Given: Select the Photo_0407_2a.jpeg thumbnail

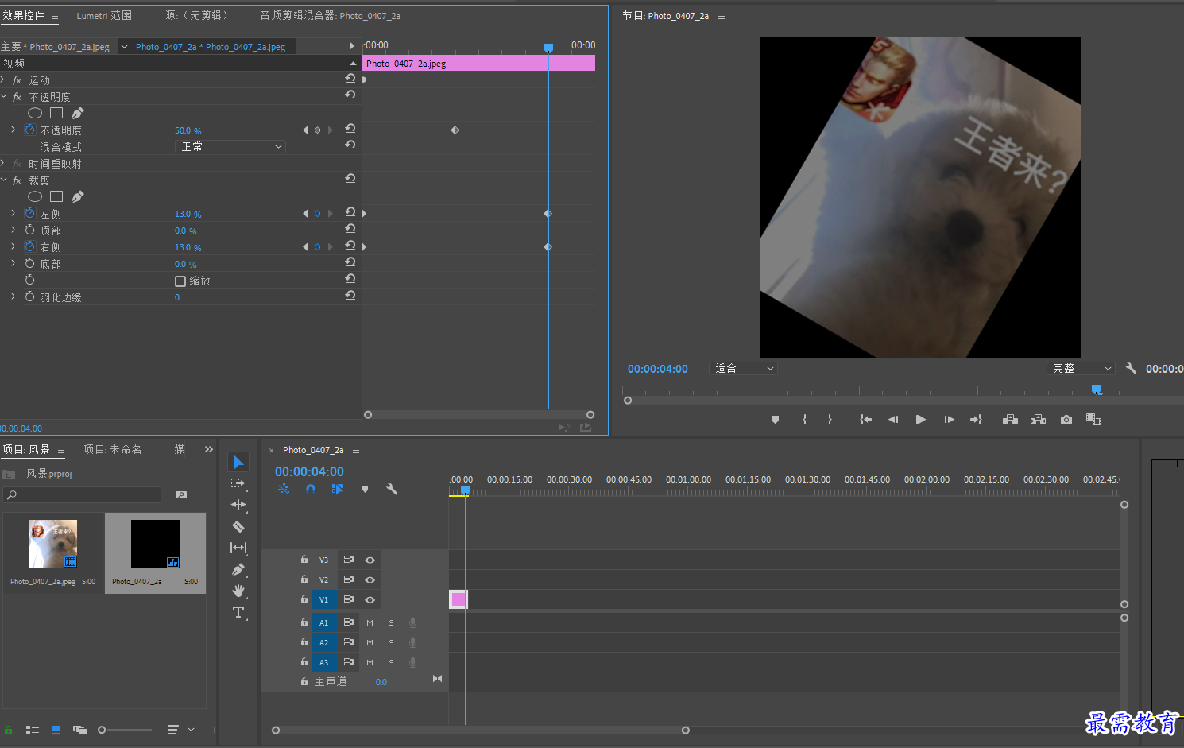Looking at the screenshot, I should (x=53, y=544).
